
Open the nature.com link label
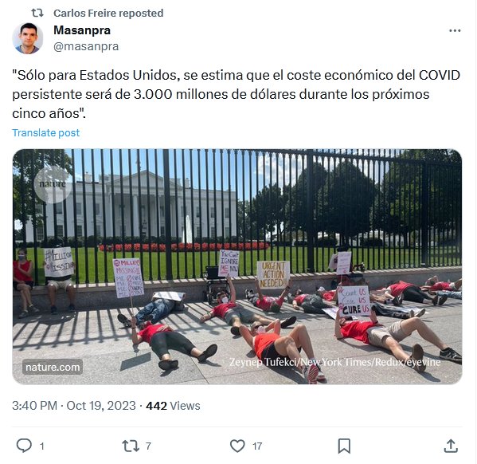point(53,367)
